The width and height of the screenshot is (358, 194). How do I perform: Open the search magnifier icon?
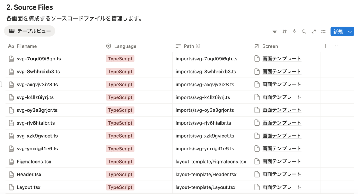pyautogui.click(x=304, y=31)
